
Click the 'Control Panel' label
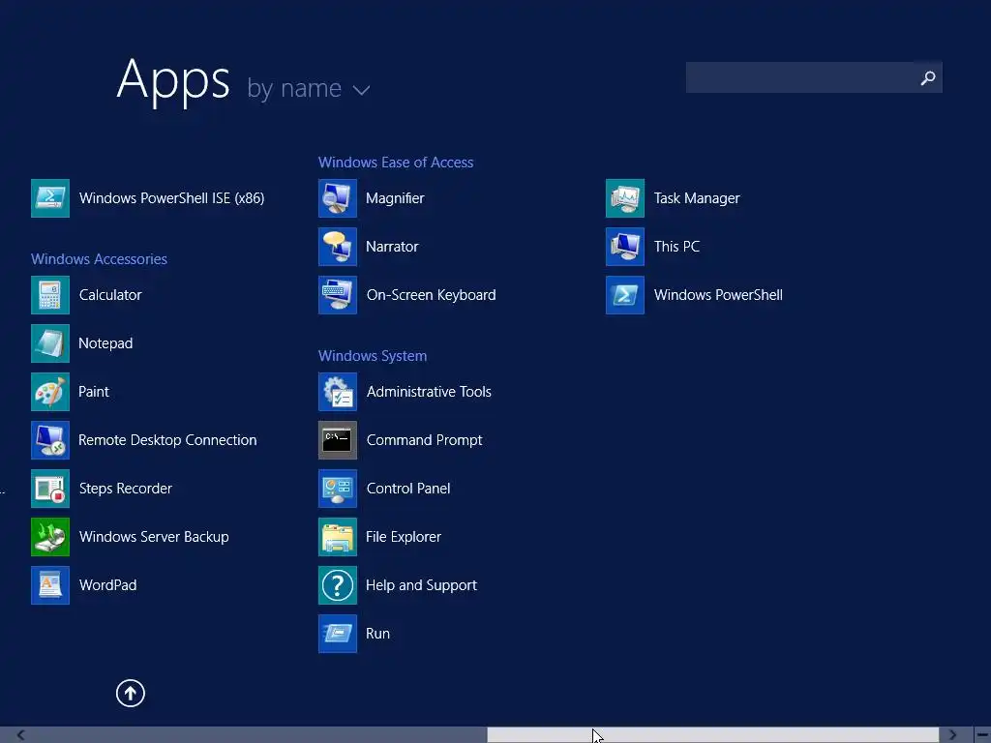408,489
